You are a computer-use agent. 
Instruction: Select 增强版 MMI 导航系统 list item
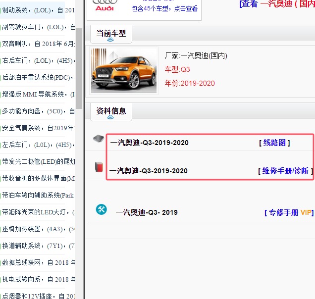click(38, 94)
